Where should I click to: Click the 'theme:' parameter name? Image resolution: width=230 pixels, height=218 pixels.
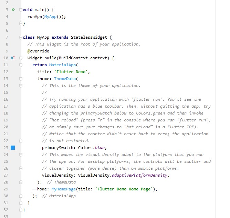point(44,79)
